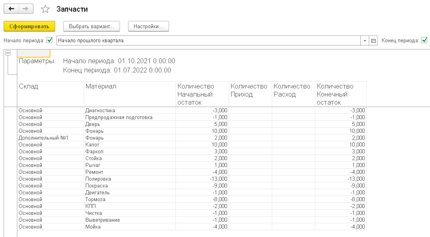
Task: Toggle the Начало периода checkbox
Action: [x=50, y=40]
